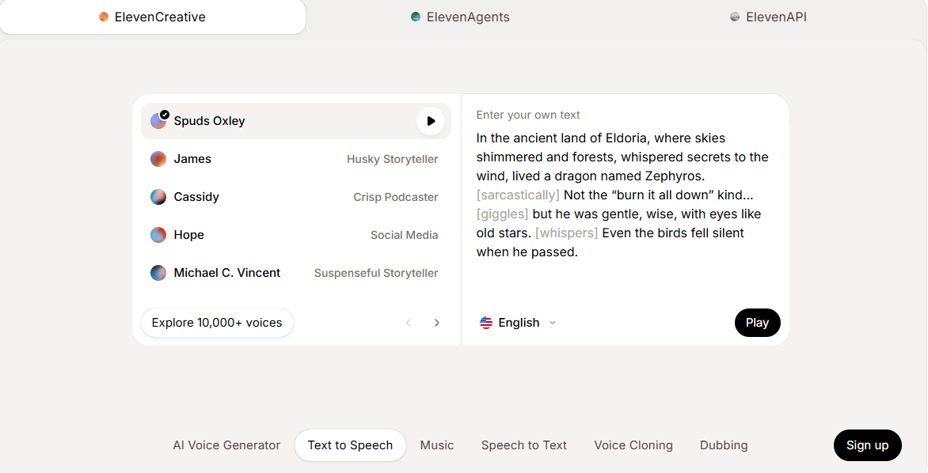Switch to the ElevenAgents tab
This screenshot has width=928, height=473.
pyautogui.click(x=461, y=17)
